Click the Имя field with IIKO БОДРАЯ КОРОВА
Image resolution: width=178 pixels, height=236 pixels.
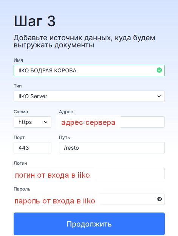point(89,70)
